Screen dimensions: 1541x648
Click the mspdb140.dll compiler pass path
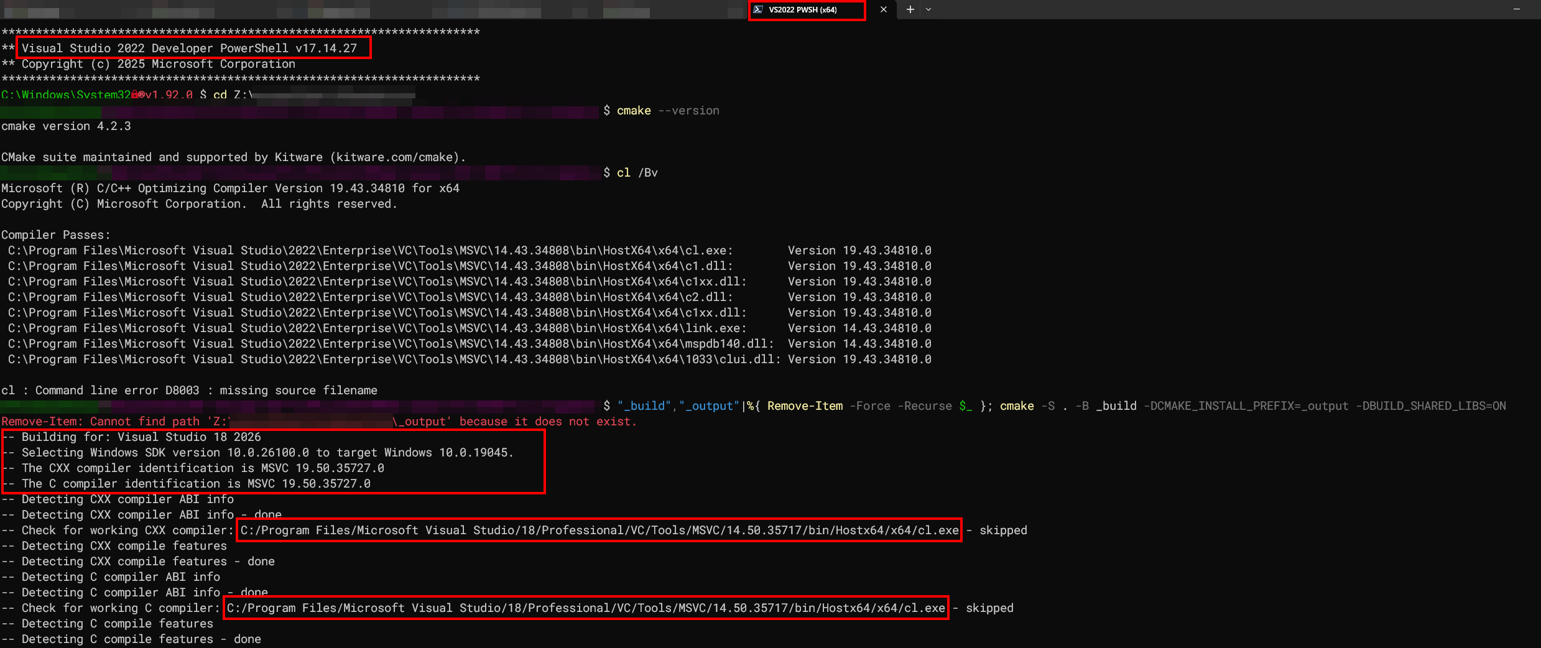click(391, 344)
